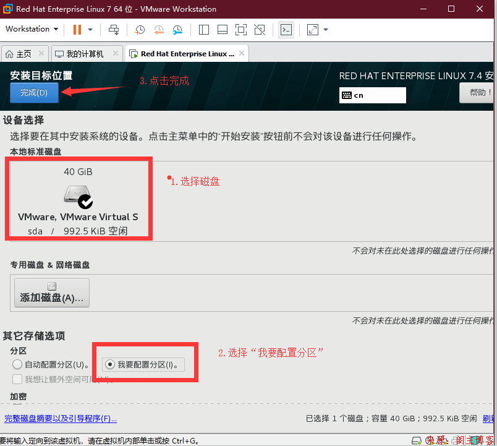Enter full screen mode

[x=241, y=30]
